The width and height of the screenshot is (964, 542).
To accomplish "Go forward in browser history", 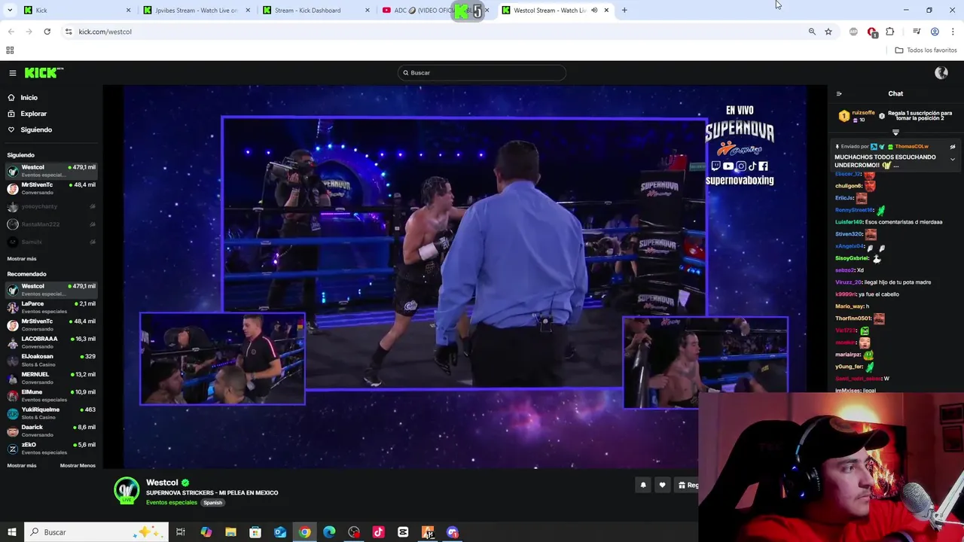I will coord(29,32).
